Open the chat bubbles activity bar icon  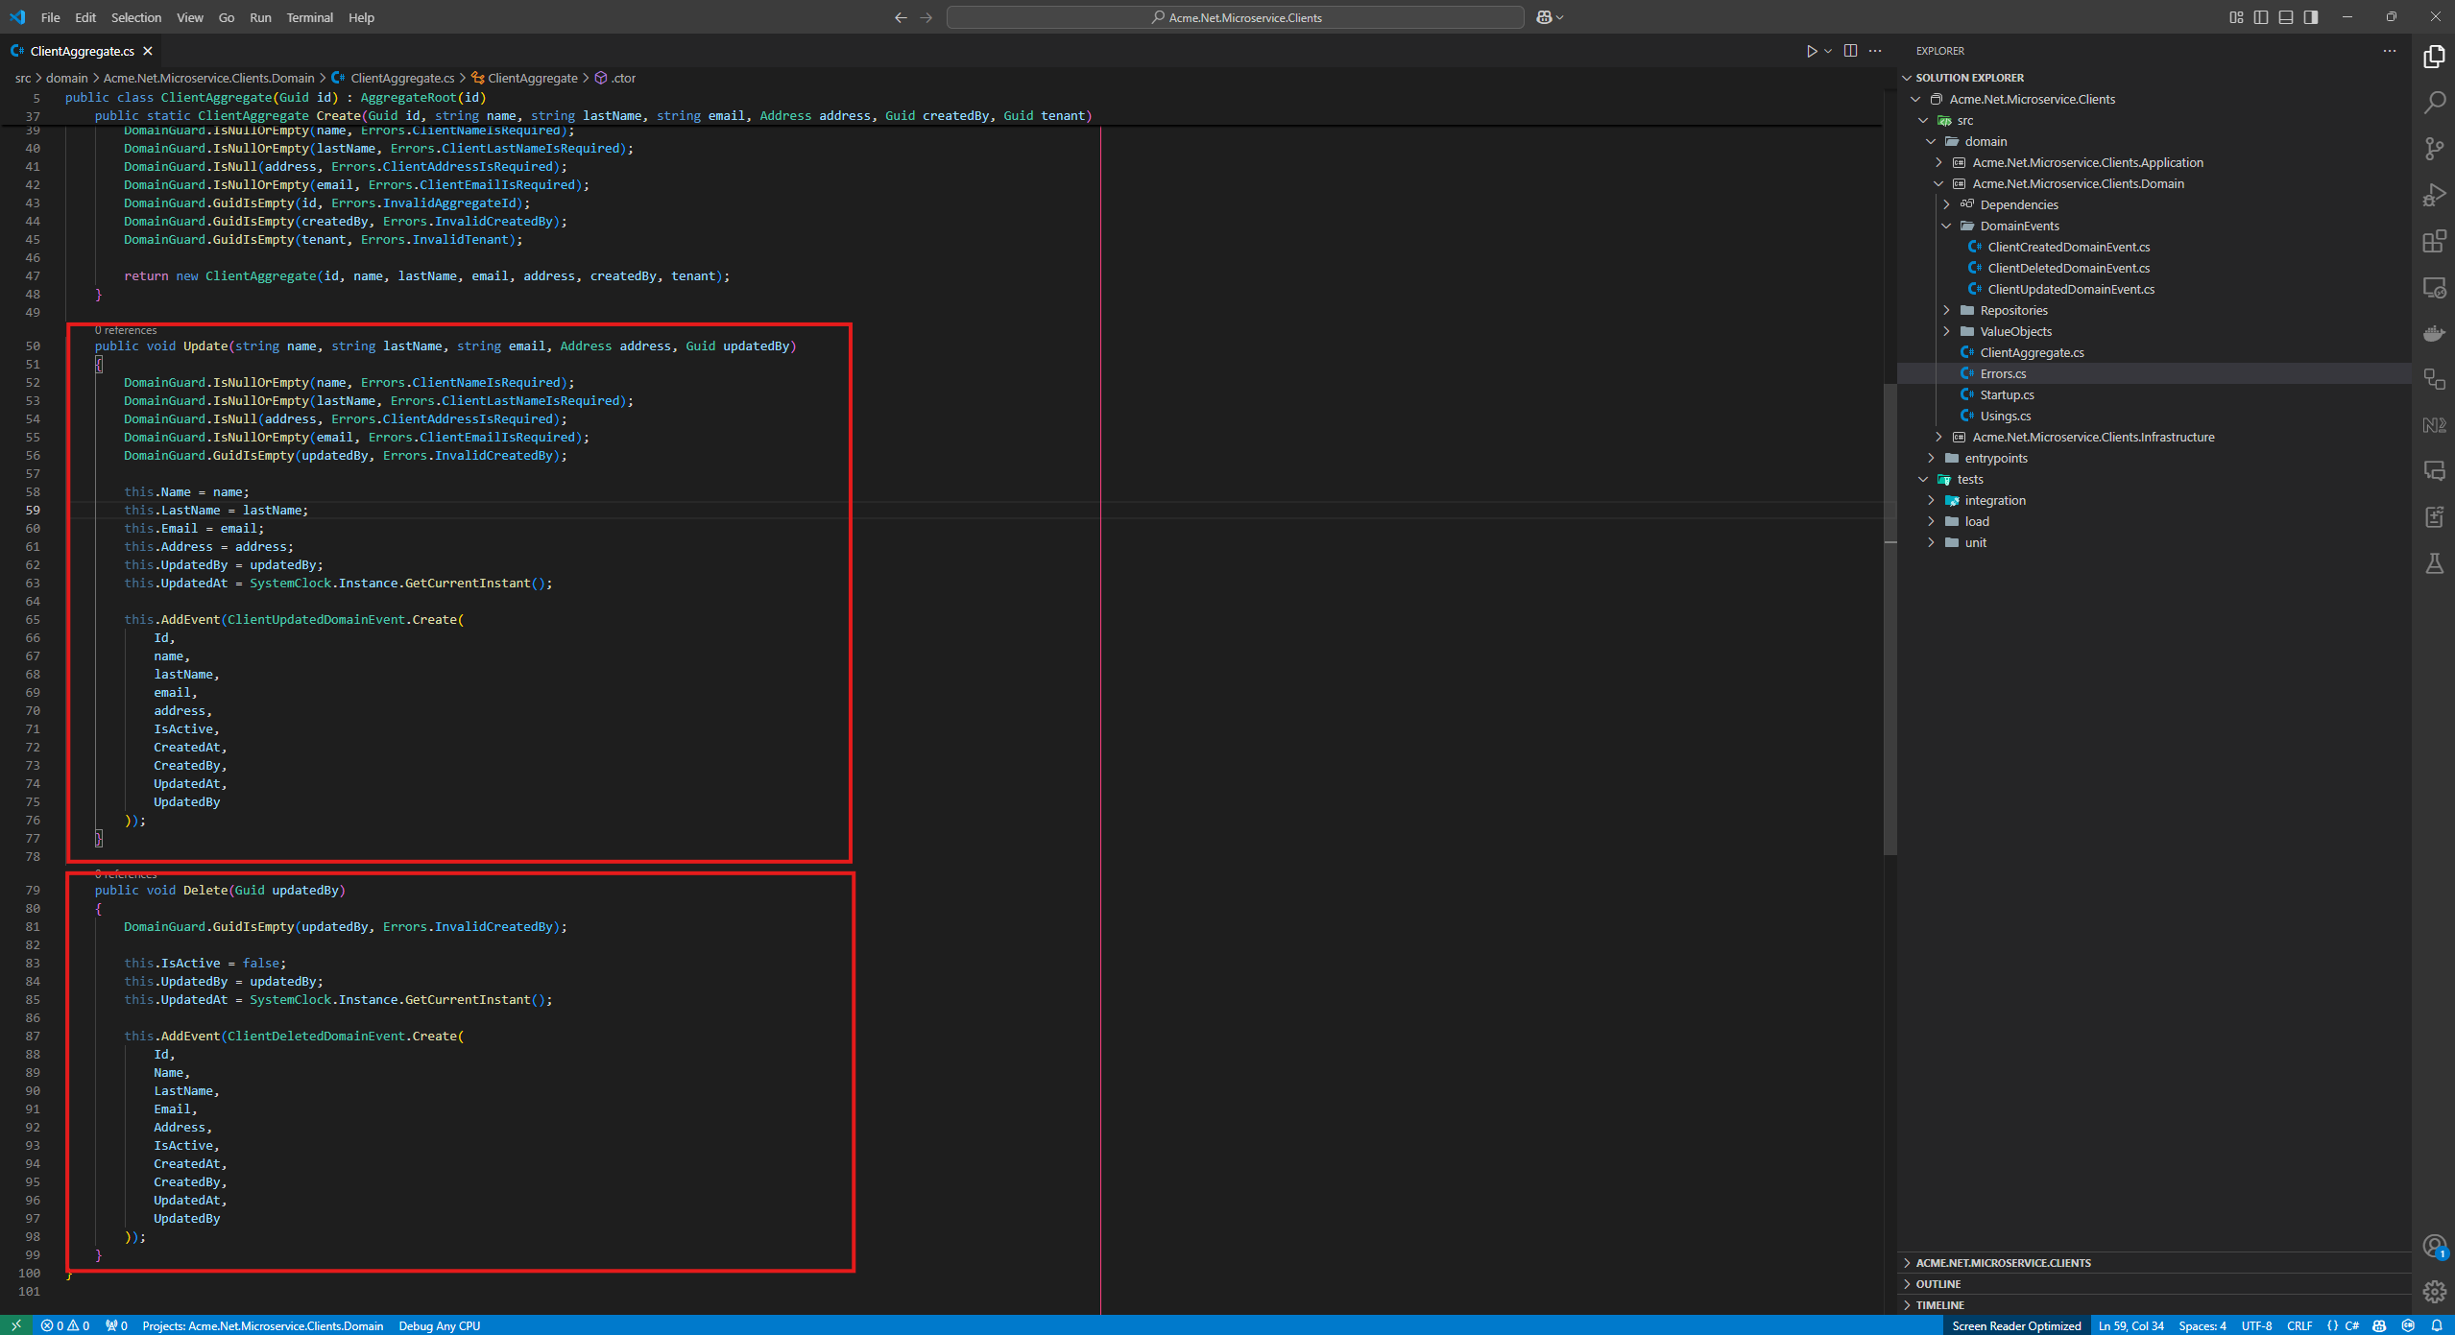pos(2434,471)
